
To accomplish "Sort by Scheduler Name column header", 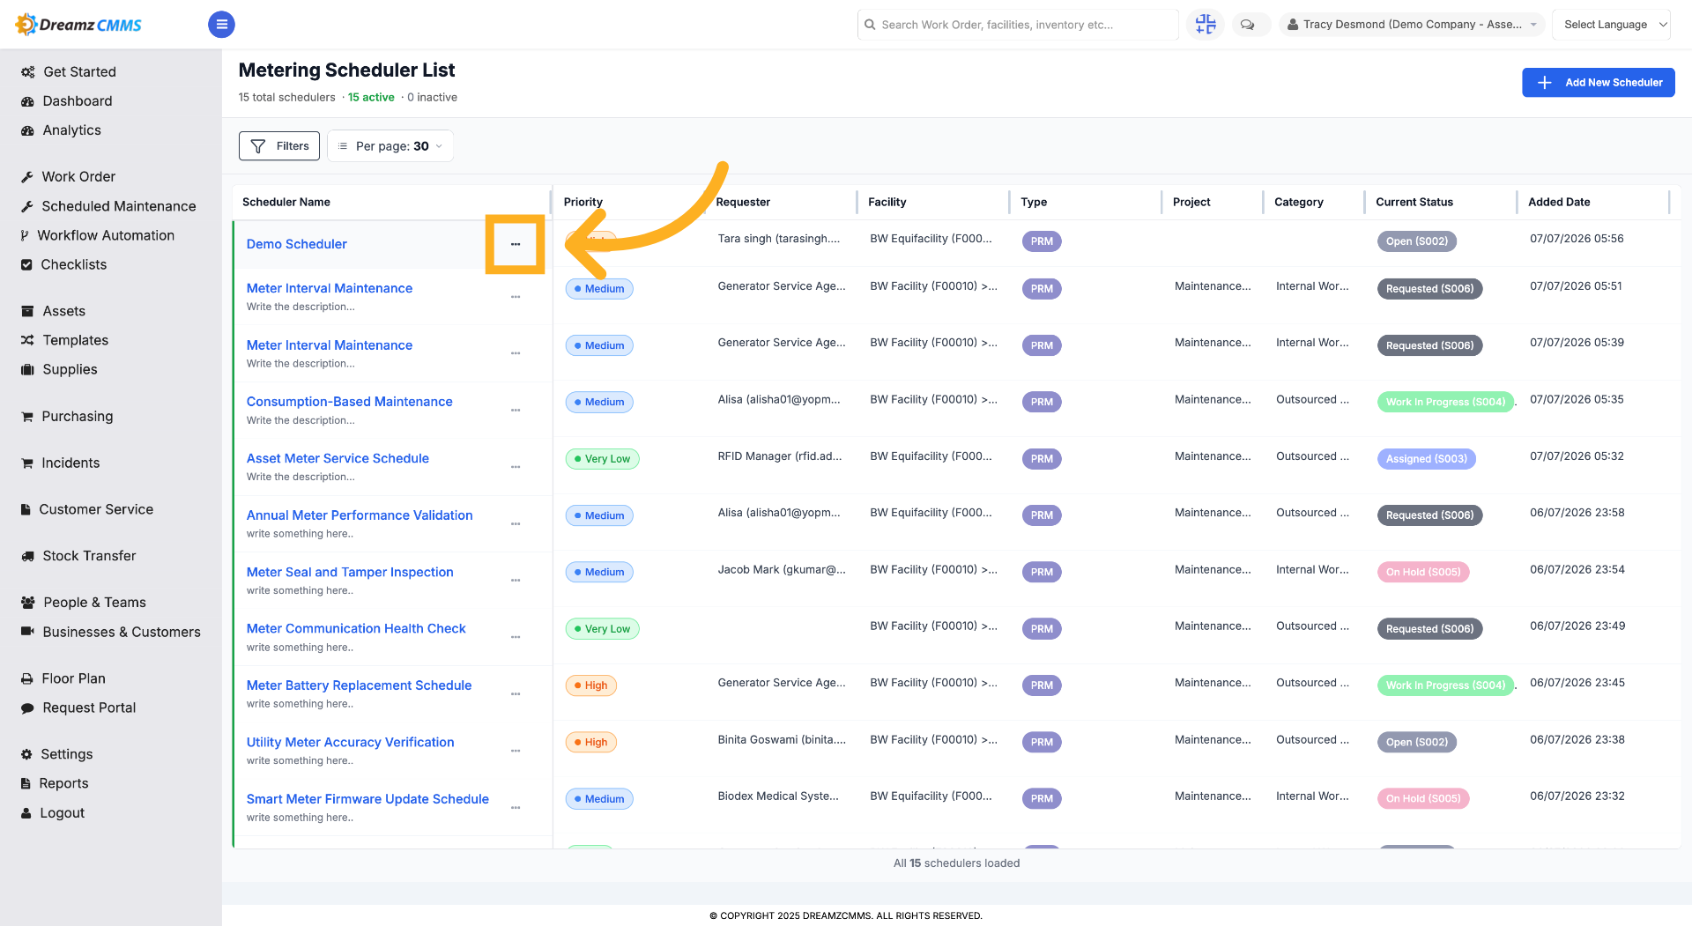I will point(286,202).
